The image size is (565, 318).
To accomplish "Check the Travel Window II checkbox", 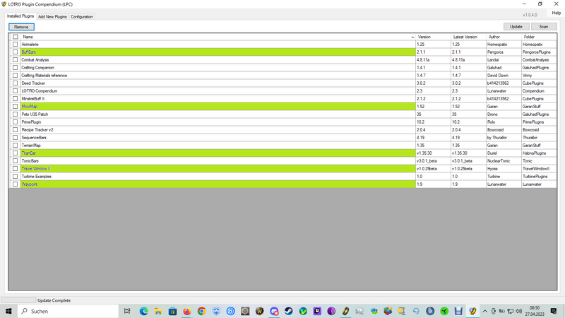I will click(15, 169).
